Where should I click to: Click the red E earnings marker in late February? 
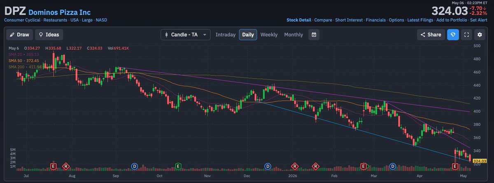click(364, 167)
